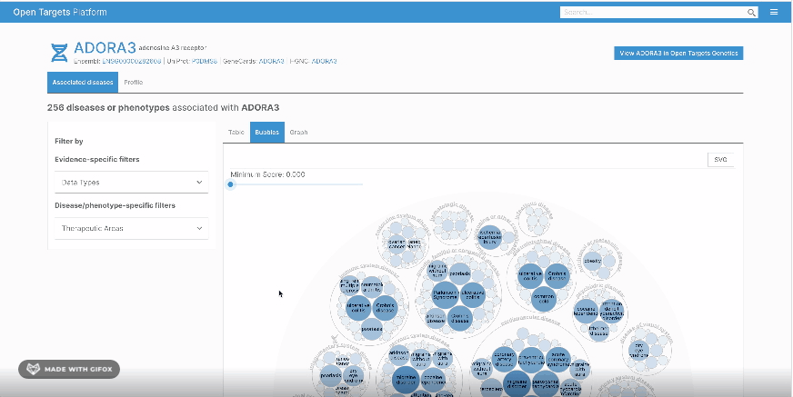Select attention deficit hyperactivity disorder bubble
The width and height of the screenshot is (793, 397).
click(611, 312)
